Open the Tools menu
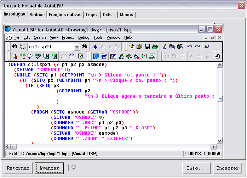 click(98, 37)
